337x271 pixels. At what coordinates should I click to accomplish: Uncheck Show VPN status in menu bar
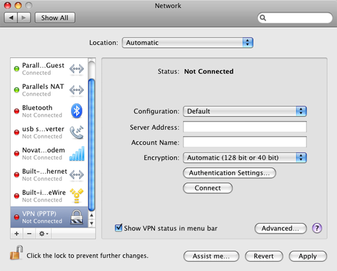coord(119,228)
